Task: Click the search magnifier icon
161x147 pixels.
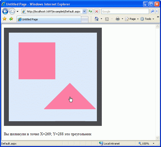Action: 152,11
